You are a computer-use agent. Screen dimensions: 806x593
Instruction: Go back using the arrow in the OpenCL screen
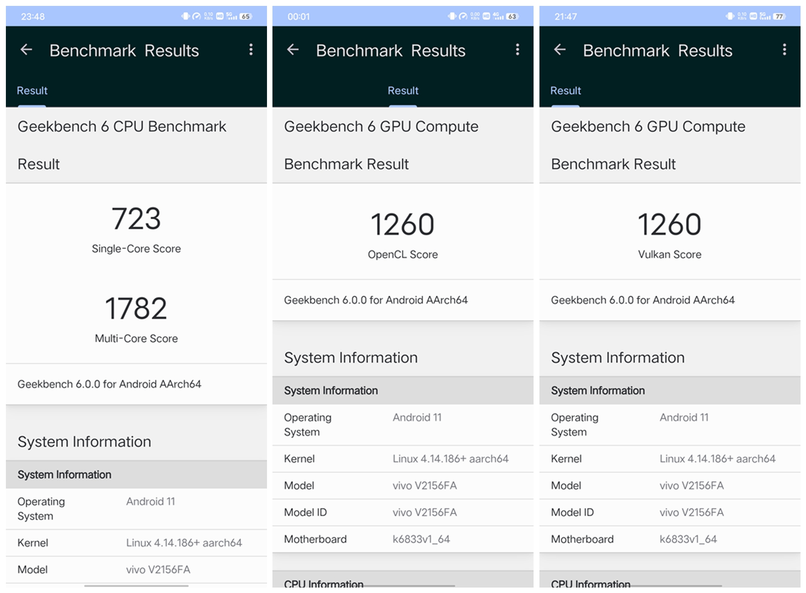[293, 50]
